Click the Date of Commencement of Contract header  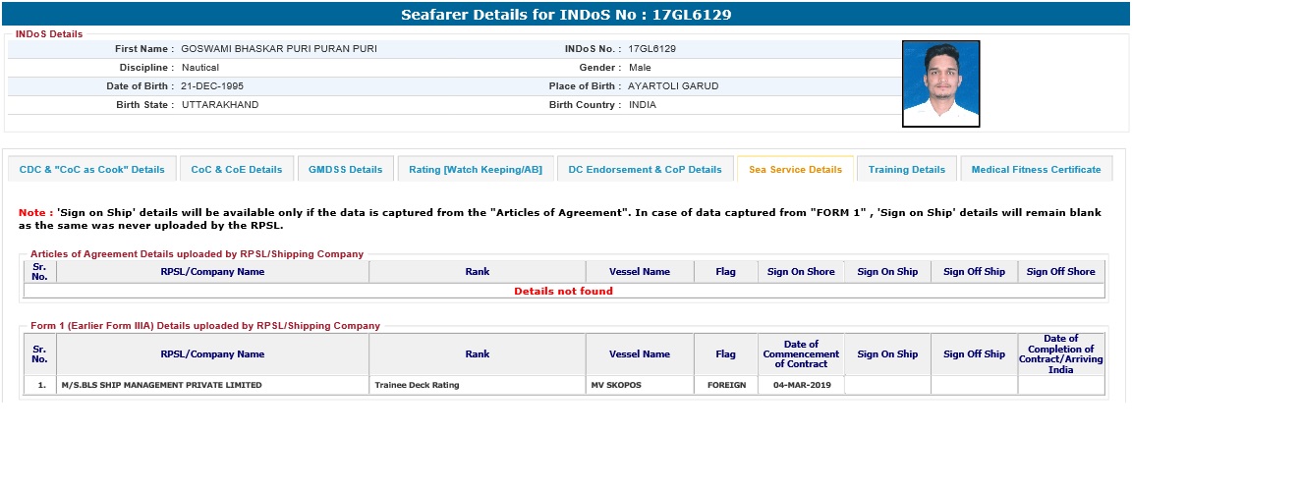click(801, 354)
